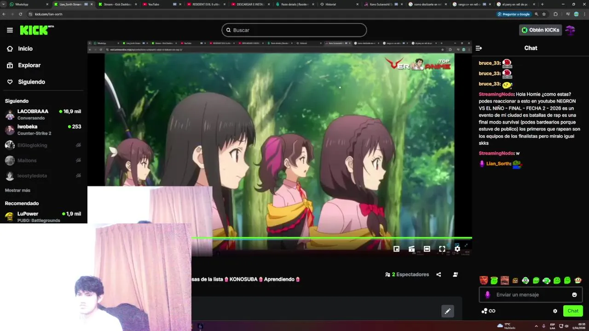The image size is (589, 331).
Task: Open ElGlogloking offline channel
Action: click(43, 145)
